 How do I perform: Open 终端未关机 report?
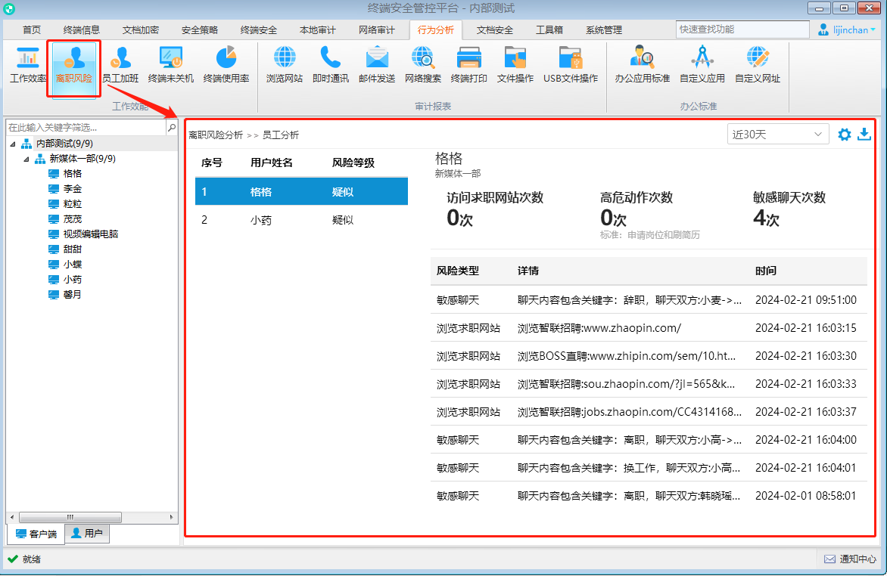(170, 66)
